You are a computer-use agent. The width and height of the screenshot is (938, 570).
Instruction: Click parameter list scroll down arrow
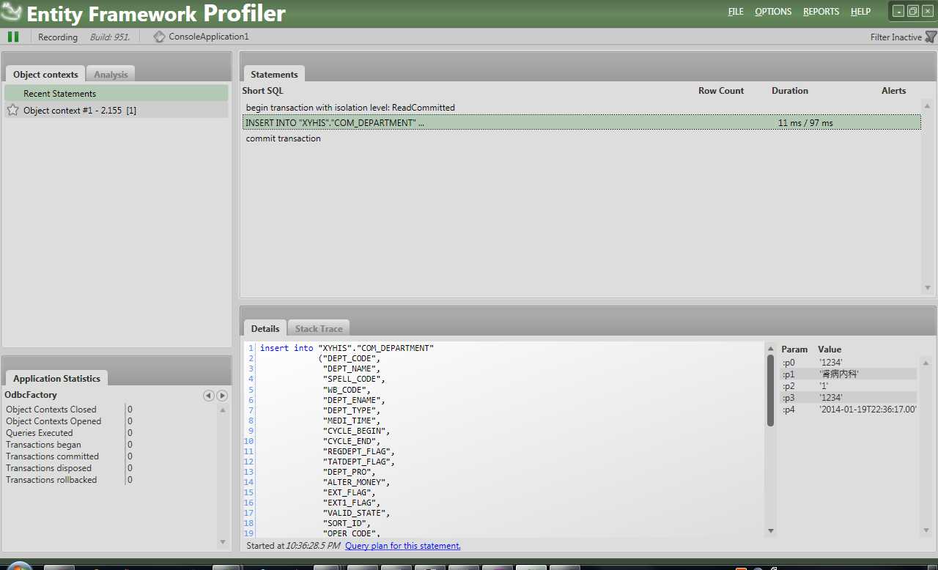[x=927, y=530]
